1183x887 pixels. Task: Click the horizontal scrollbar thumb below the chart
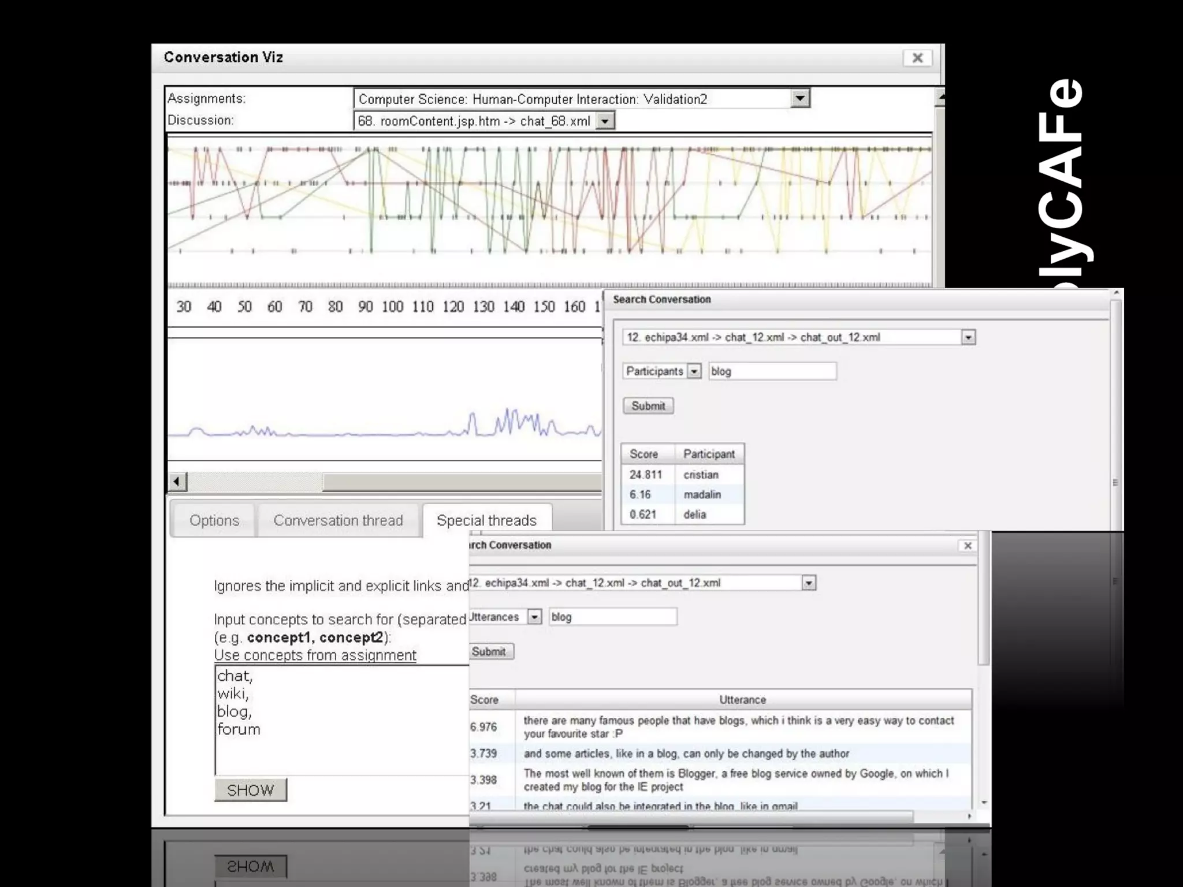(462, 481)
